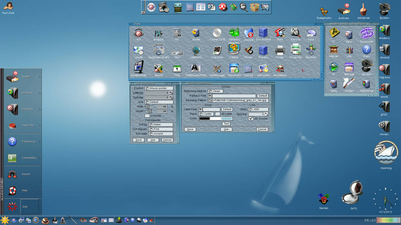This screenshot has width=401, height=225.
Task: Cycle the Position chooser set to Mouse pointer
Action: [x=159, y=88]
